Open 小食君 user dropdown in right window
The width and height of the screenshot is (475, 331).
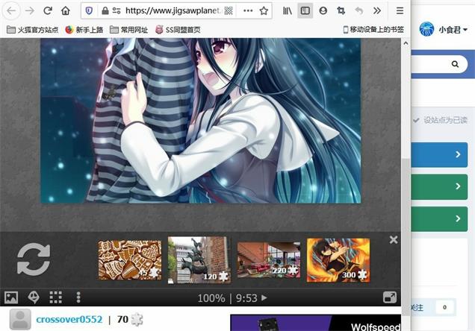(x=453, y=30)
